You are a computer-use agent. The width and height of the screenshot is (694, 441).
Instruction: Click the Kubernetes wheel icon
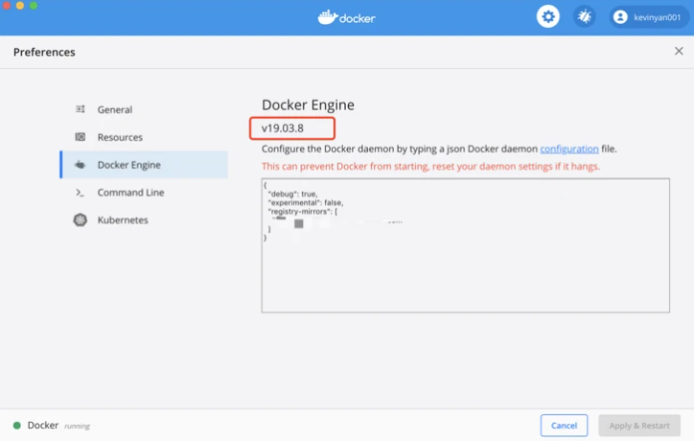pos(81,220)
